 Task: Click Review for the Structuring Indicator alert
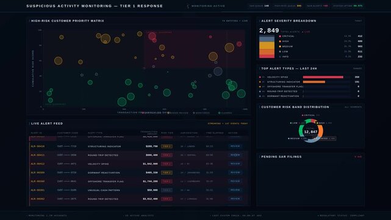235,146
